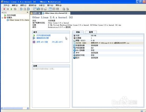
Task: Select the Summary view toolbar icon
Action: (x=50, y=9)
